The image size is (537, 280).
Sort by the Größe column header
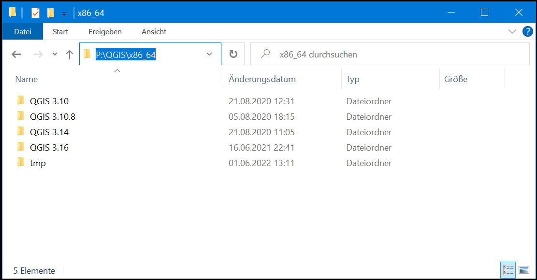pyautogui.click(x=456, y=79)
